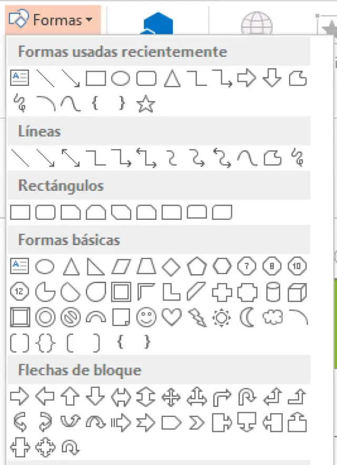This screenshot has width=337, height=465.
Task: Select the cube shape
Action: pyautogui.click(x=298, y=292)
